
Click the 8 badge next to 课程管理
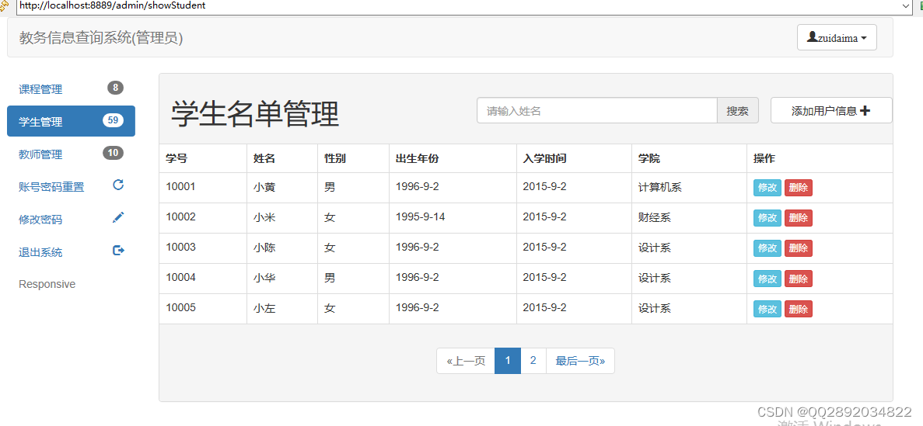tap(115, 88)
